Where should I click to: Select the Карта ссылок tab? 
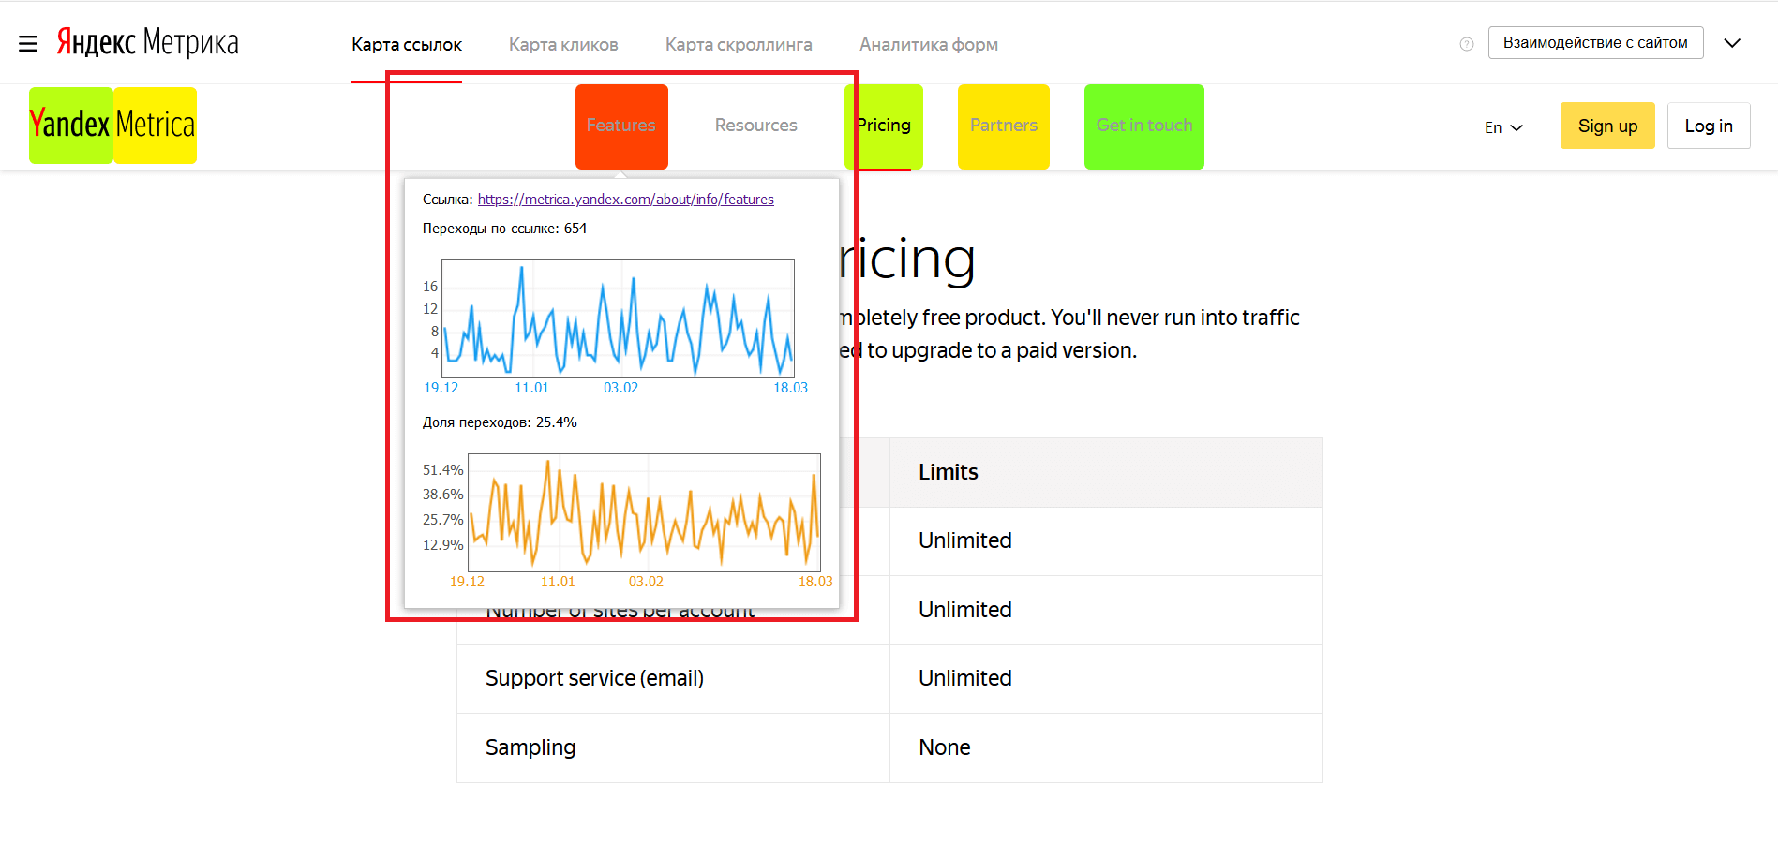click(x=407, y=45)
